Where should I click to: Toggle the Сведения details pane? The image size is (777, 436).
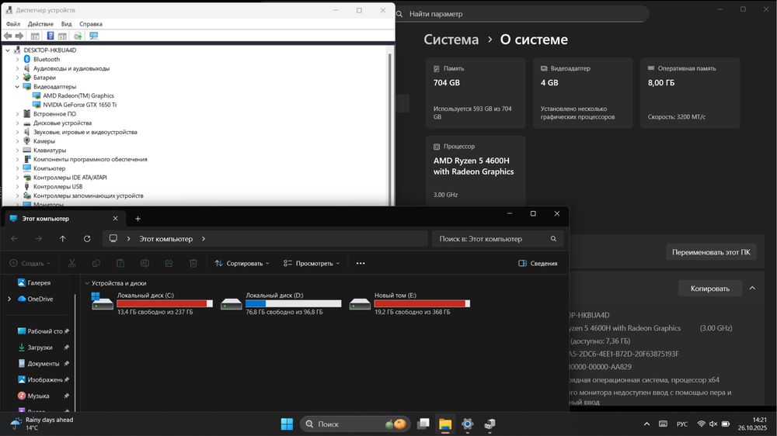point(538,263)
